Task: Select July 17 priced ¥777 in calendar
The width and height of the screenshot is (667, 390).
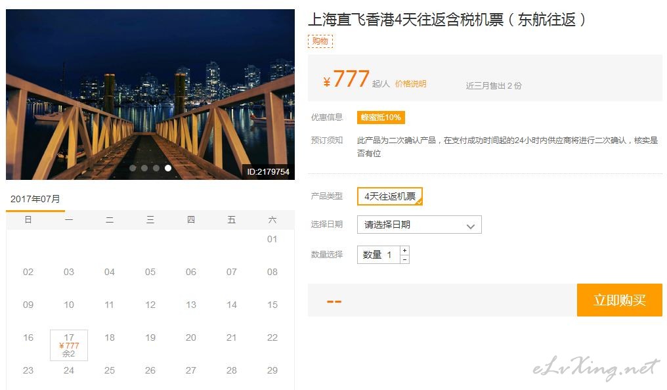Action: [69, 345]
